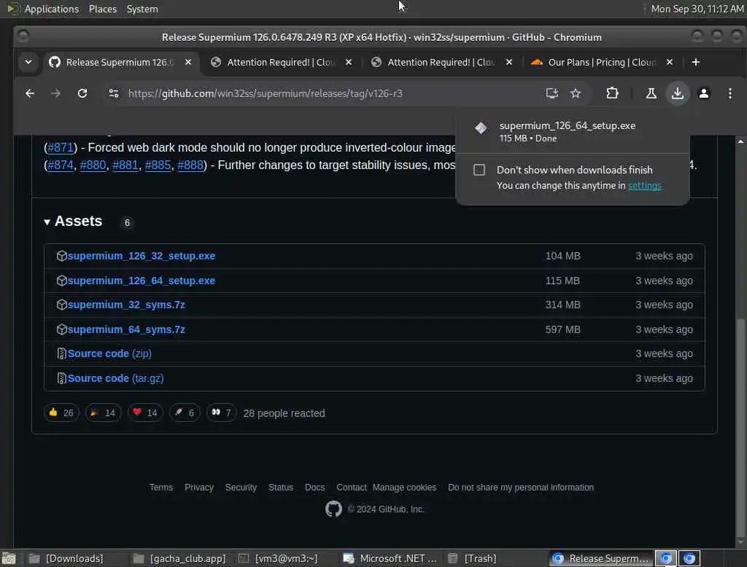This screenshot has height=567, width=747.
Task: Click the clock showing Mon Sep 30
Action: point(697,9)
